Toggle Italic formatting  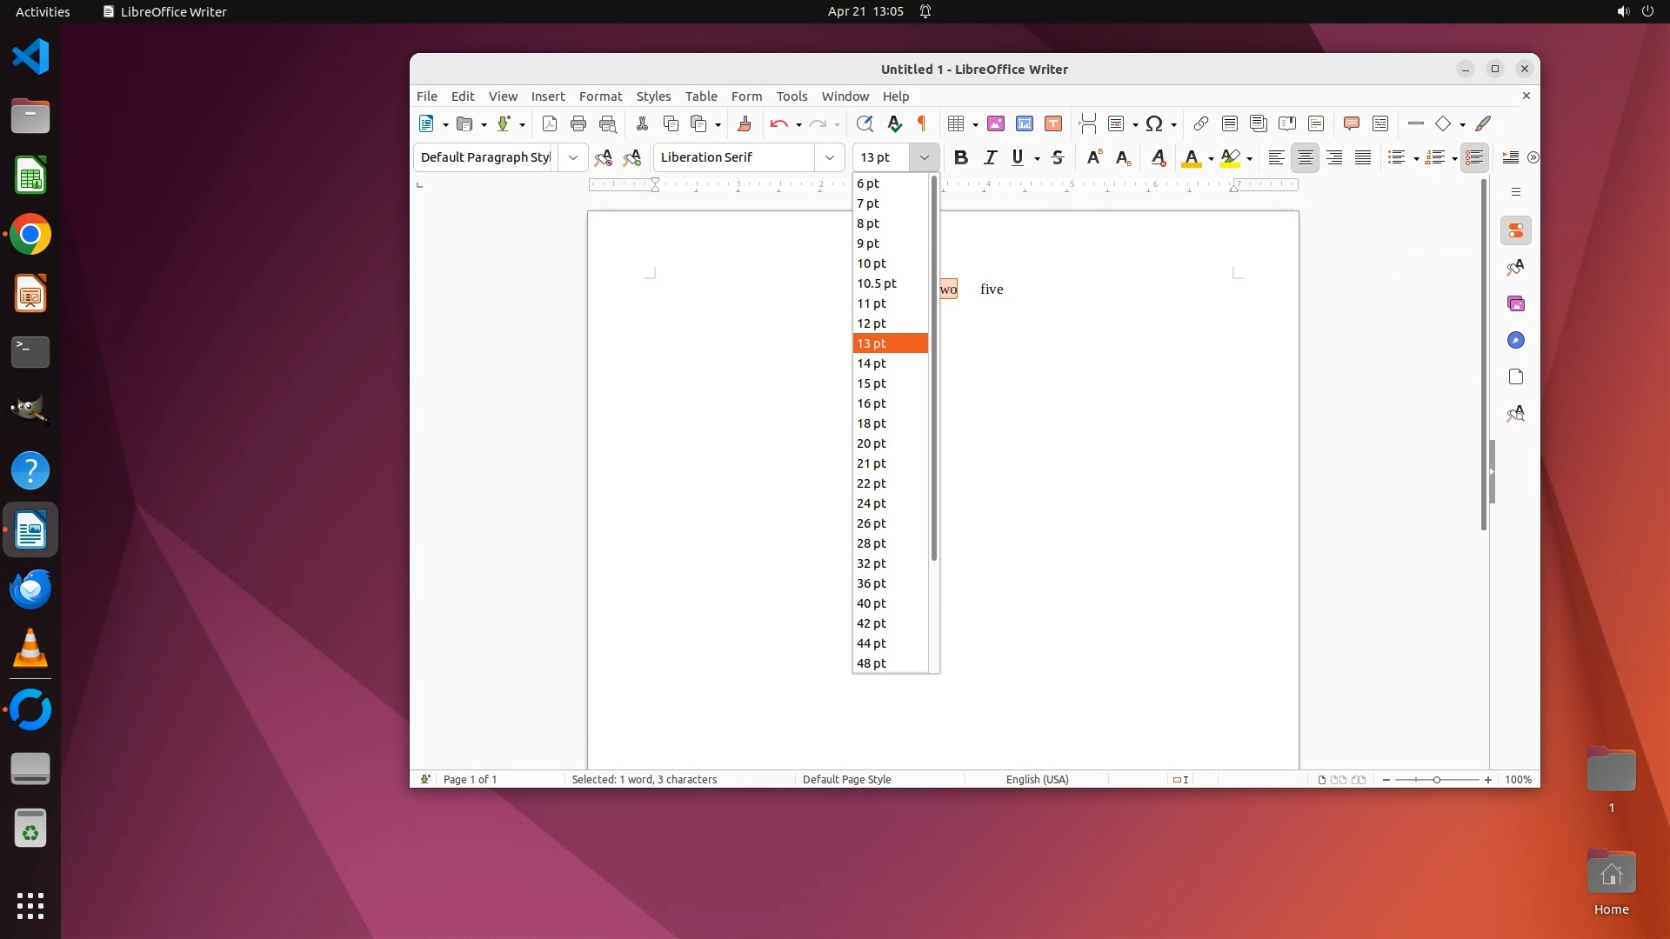(x=990, y=157)
